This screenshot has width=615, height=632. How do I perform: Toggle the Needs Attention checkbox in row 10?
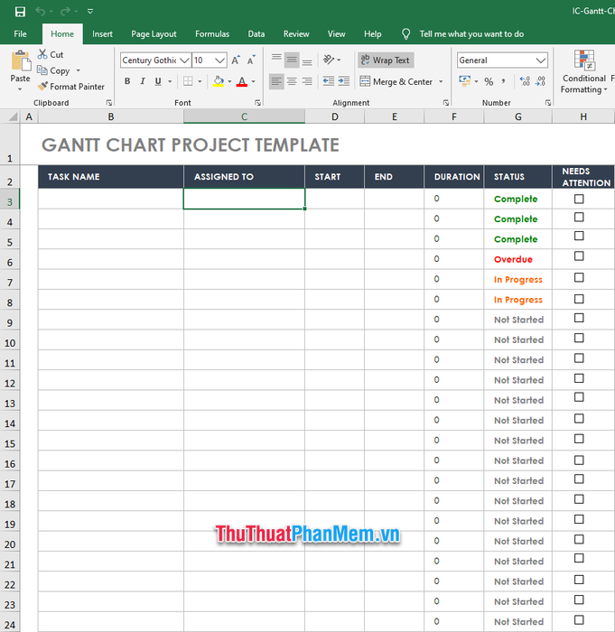pos(579,339)
